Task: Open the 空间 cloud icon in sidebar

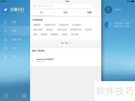Action: click(x=5, y=48)
